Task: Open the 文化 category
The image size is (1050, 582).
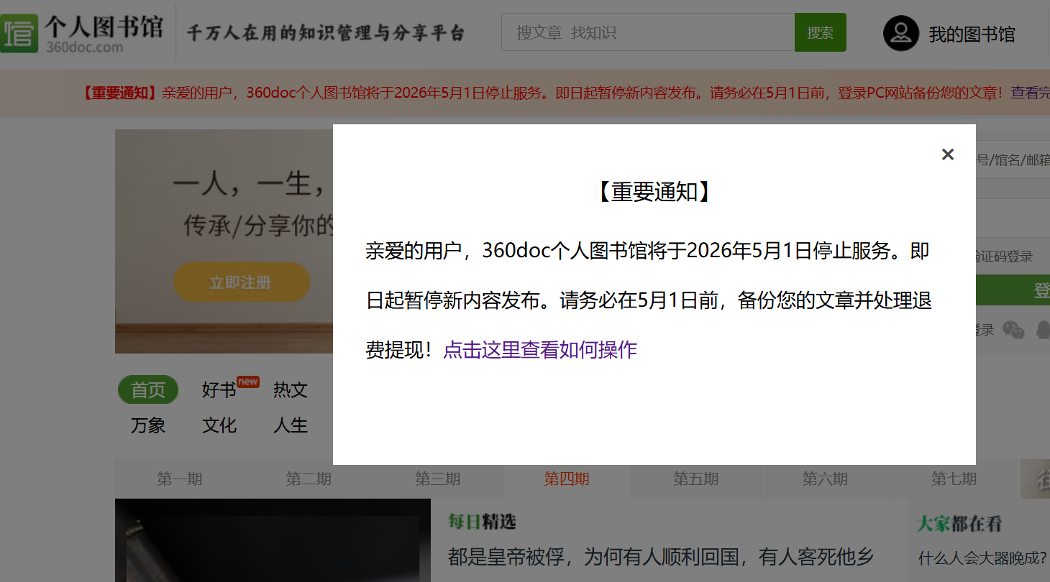Action: point(219,425)
